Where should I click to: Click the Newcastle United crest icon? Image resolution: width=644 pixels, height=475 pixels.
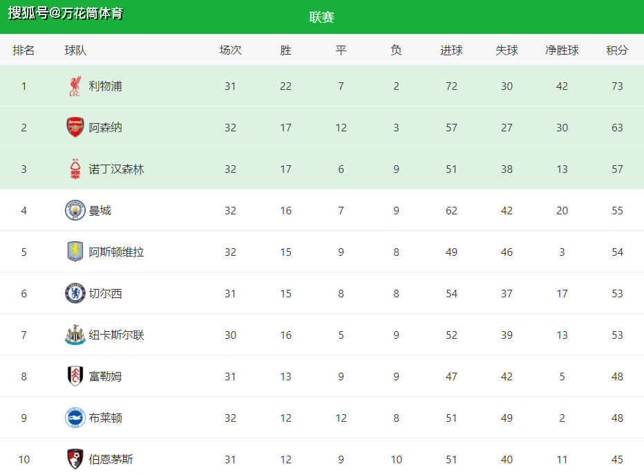click(x=75, y=335)
